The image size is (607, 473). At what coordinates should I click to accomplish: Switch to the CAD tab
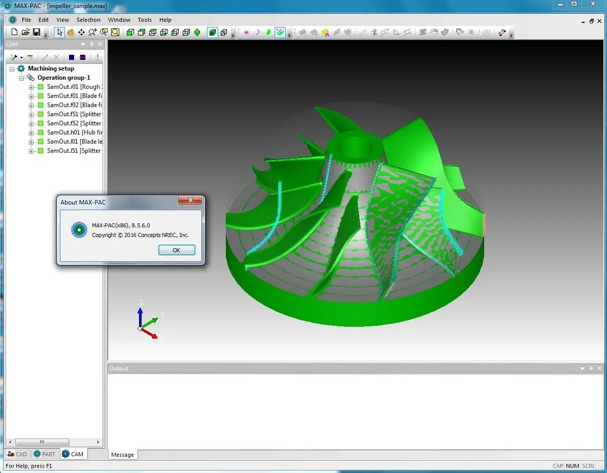[x=17, y=454]
